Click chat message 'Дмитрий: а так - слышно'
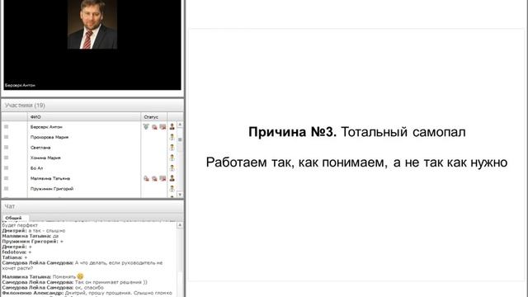The image size is (528, 297). point(34,231)
